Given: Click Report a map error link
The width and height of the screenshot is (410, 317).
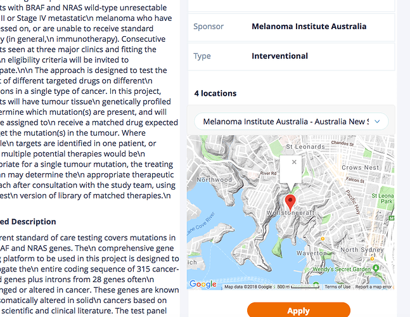Looking at the screenshot, I should pos(373,287).
